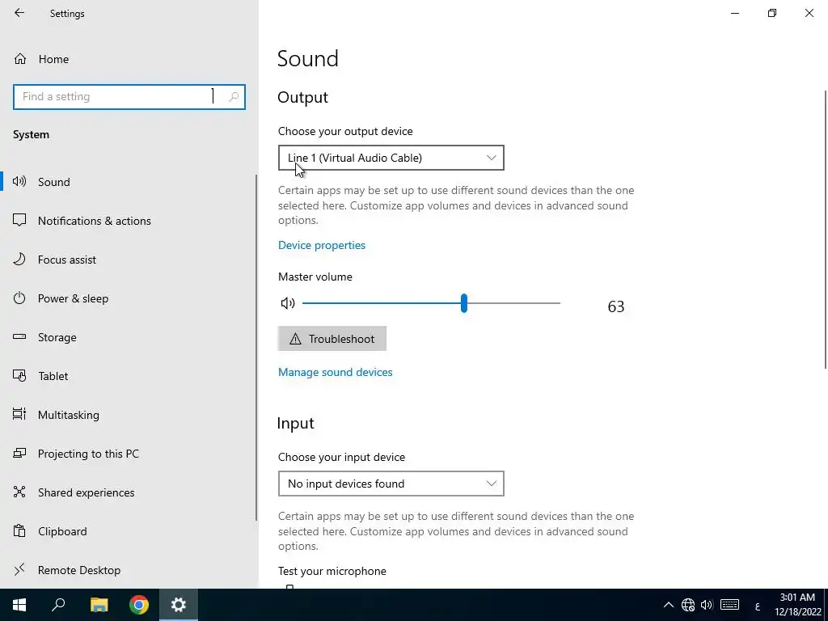Viewport: 828px width, 621px height.
Task: Click the Clipboard icon in sidebar
Action: click(19, 530)
